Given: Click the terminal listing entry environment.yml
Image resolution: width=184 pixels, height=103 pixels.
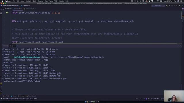Looking at the screenshot, I should coord(58,78).
